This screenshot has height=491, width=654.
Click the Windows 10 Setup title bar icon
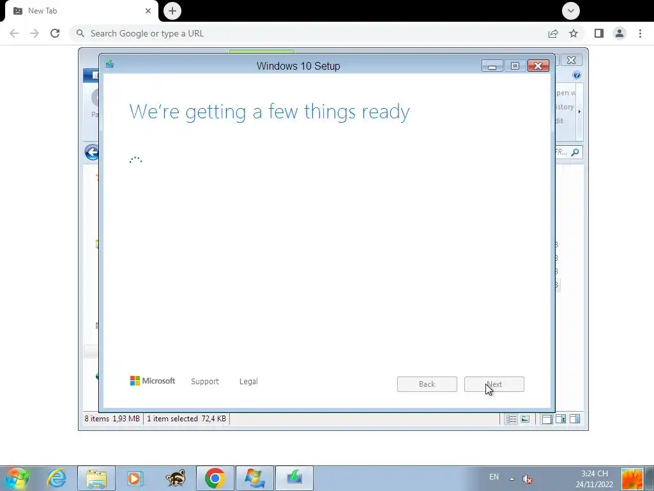[x=110, y=64]
